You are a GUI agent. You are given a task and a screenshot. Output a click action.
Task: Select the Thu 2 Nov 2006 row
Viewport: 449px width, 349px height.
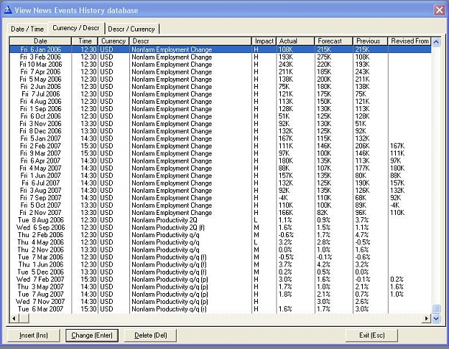tap(221, 250)
